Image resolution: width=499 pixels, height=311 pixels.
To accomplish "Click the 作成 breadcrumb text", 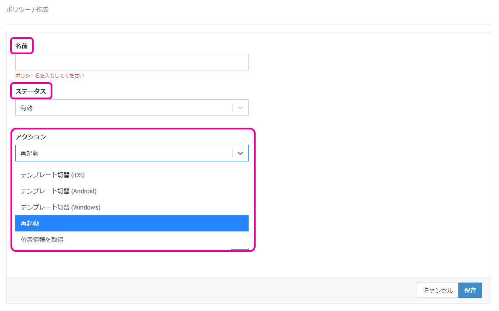I will (x=42, y=9).
